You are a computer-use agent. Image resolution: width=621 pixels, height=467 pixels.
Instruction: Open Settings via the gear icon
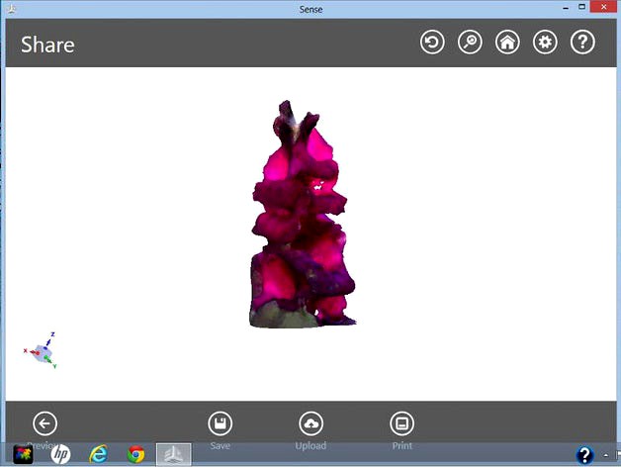point(545,43)
